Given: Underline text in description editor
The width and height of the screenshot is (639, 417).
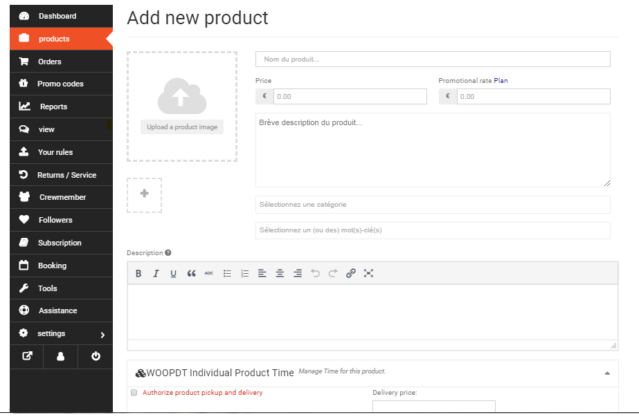Looking at the screenshot, I should (173, 273).
